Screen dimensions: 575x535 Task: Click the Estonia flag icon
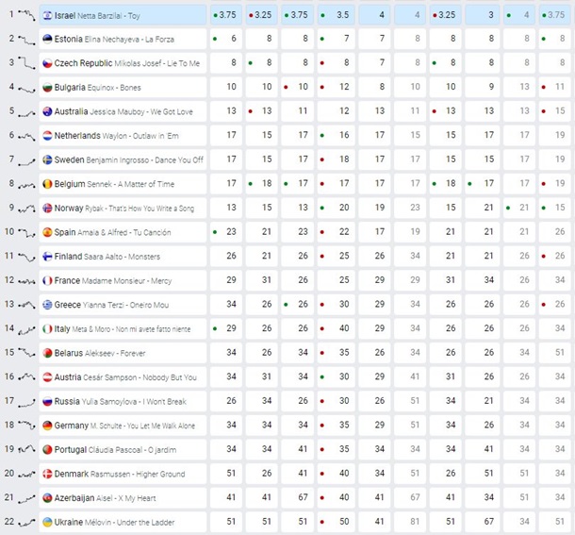[47, 39]
